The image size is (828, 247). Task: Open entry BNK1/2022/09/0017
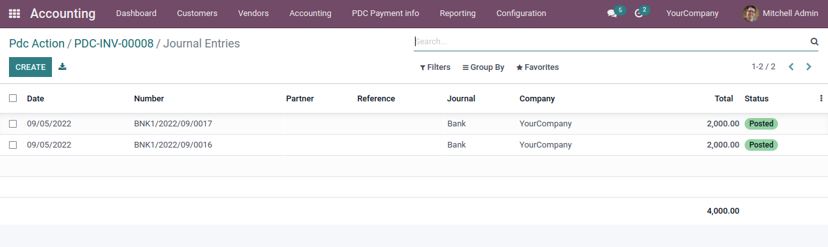(x=173, y=124)
